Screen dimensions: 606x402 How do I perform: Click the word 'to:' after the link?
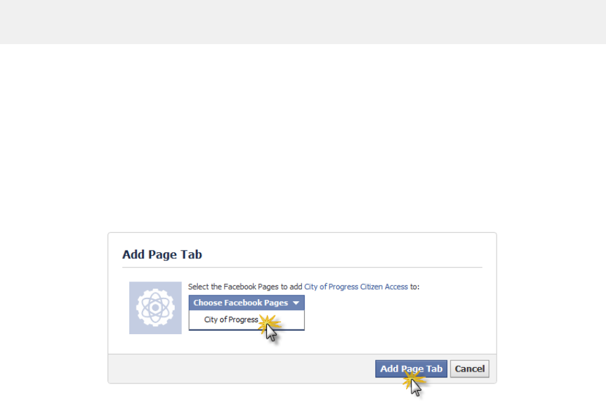point(415,287)
